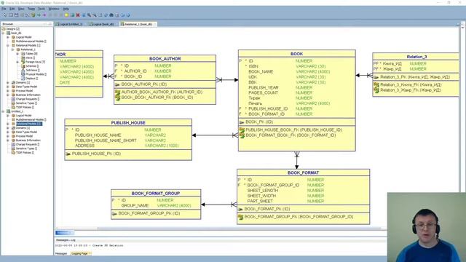Open the File menu

coord(4,9)
